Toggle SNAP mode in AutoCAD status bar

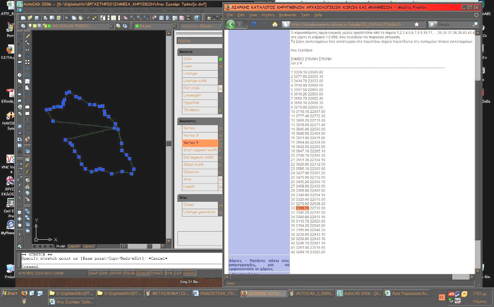94,273
